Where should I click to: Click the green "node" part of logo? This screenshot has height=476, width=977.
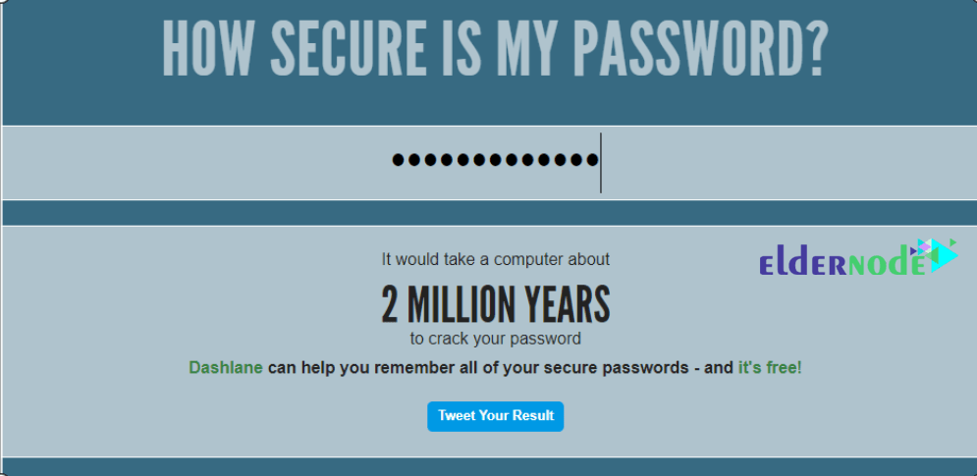[886, 264]
